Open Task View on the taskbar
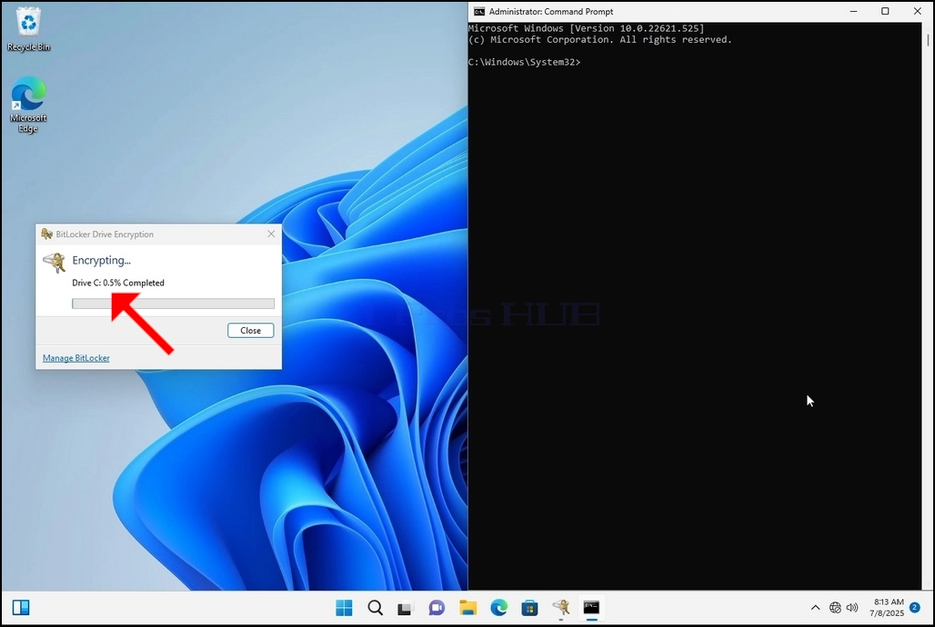This screenshot has width=935, height=627. [x=406, y=607]
